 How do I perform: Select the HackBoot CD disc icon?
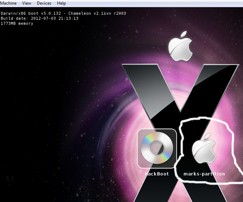(x=157, y=147)
